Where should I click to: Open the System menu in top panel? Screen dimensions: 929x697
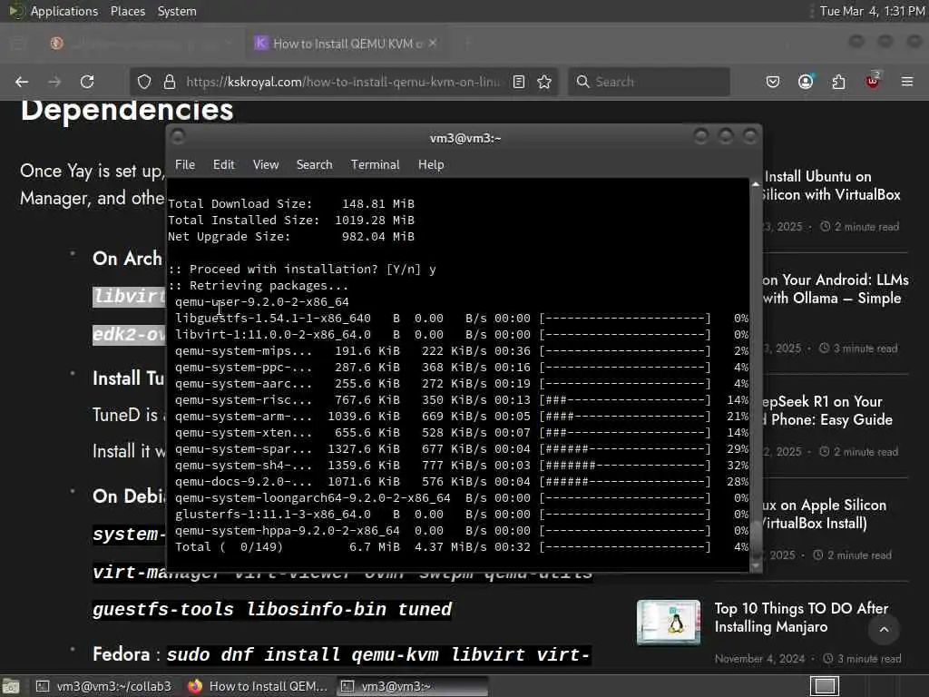(177, 11)
